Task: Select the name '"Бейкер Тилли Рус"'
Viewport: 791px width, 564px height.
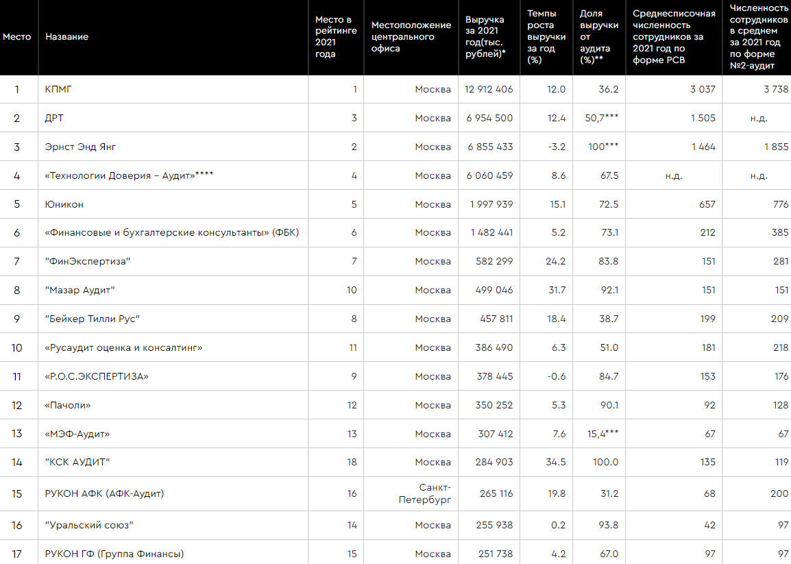Action: coord(93,319)
